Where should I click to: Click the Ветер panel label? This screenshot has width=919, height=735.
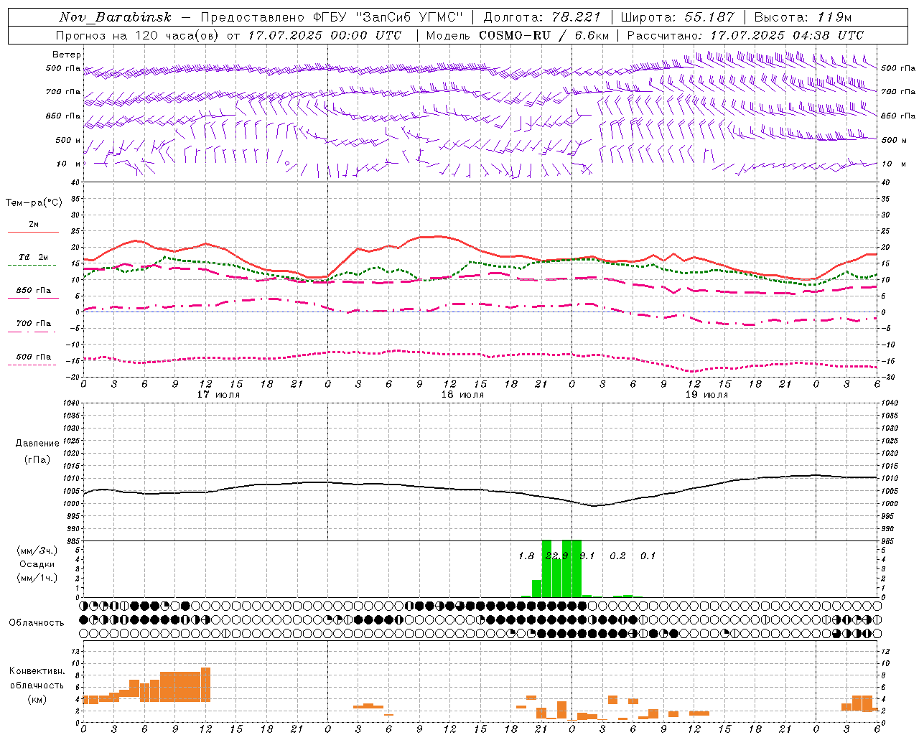coord(67,55)
